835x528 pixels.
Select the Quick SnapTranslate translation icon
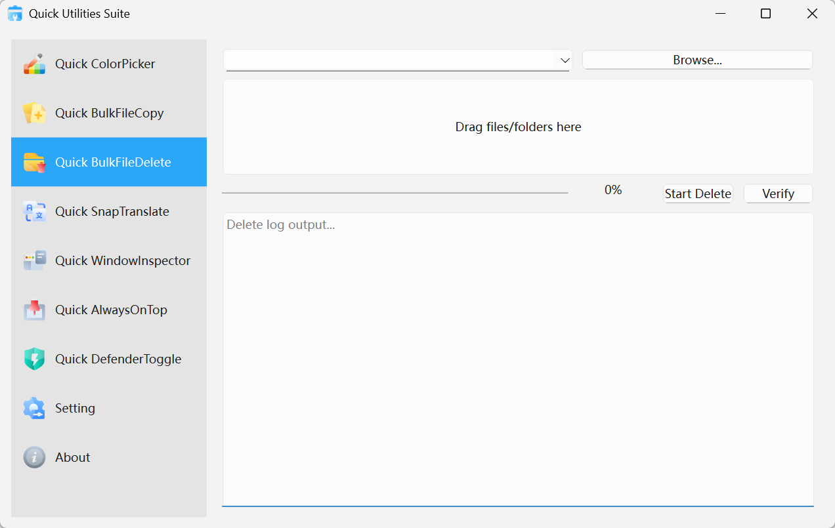pos(34,211)
